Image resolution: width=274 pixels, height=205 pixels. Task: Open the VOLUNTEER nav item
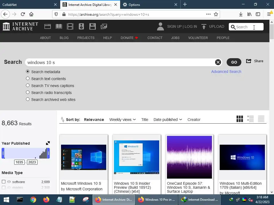pyautogui.click(x=198, y=38)
